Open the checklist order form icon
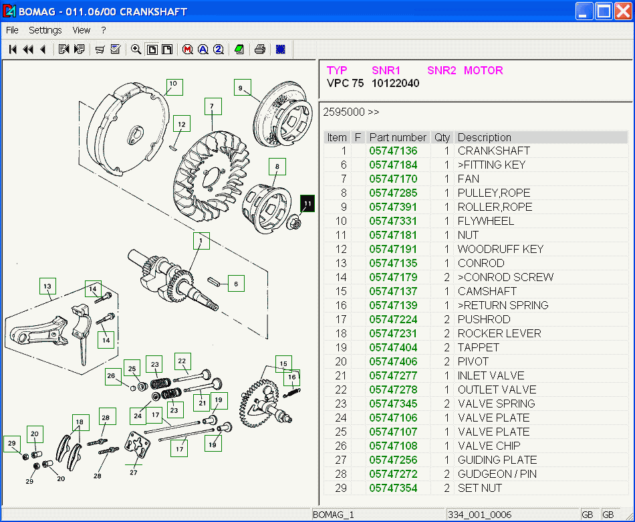 point(116,50)
